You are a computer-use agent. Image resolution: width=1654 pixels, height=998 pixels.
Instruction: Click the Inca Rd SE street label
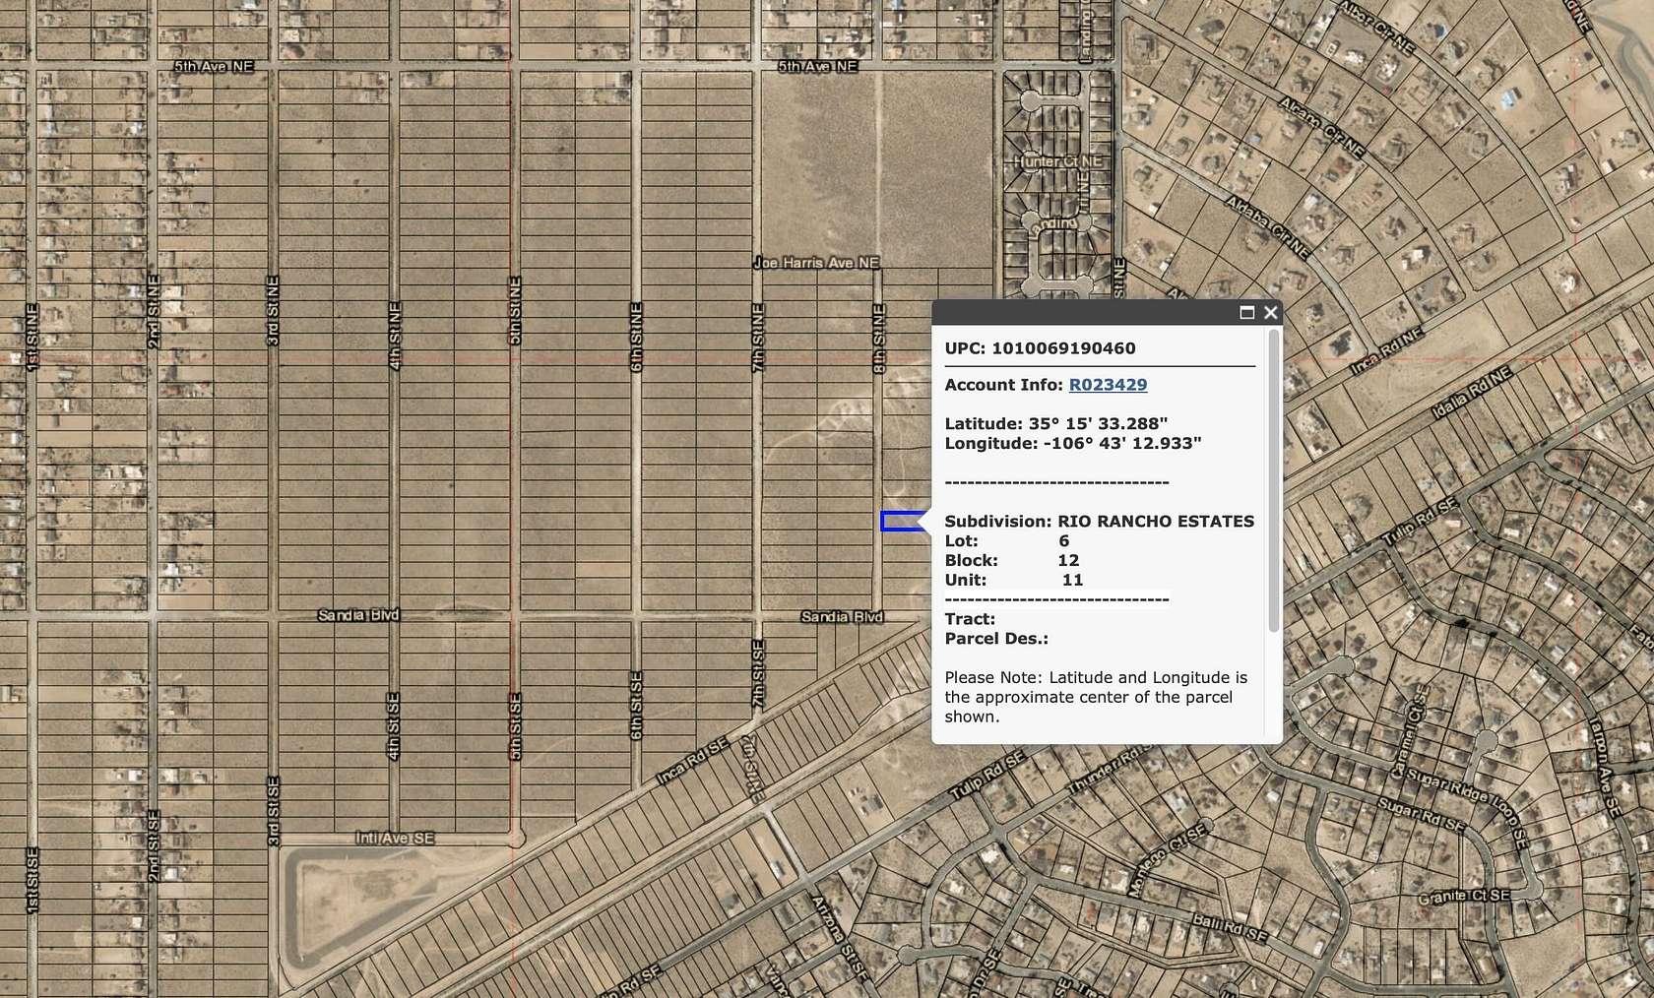693,761
